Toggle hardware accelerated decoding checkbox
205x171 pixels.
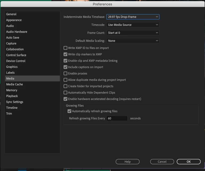pos(65,99)
